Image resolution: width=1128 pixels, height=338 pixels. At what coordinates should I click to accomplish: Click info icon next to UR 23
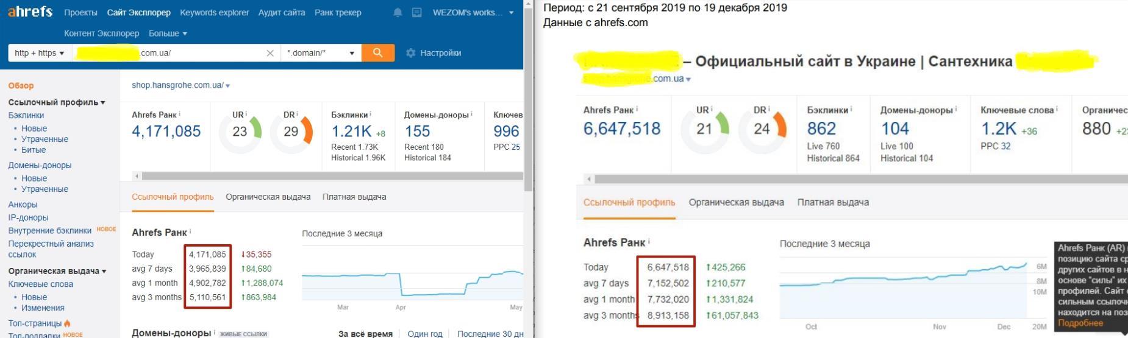click(x=246, y=114)
